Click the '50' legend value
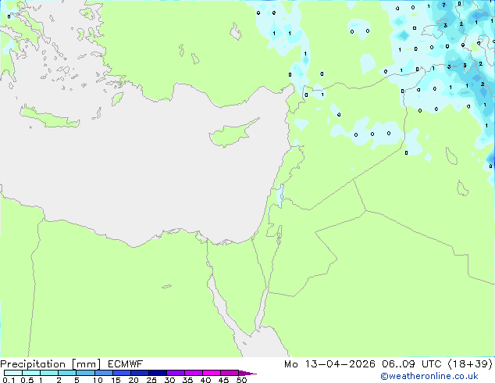 [242, 380]
